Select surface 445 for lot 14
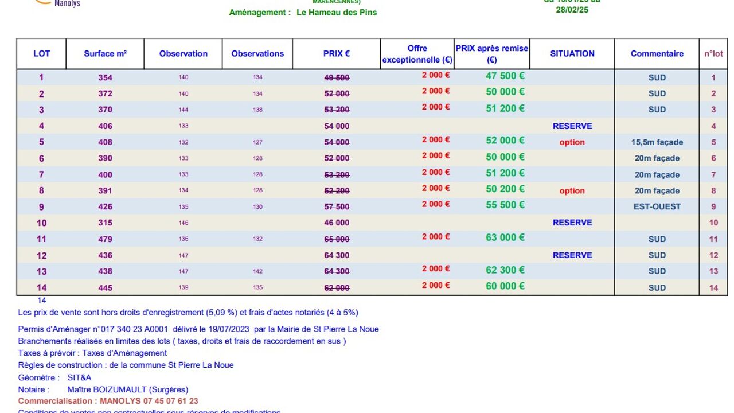Viewport: 734px width, 413px height. point(106,288)
